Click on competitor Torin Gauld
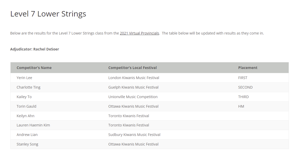 tap(27, 106)
